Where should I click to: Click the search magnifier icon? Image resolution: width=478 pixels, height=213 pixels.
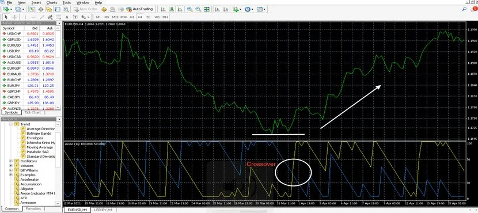tap(465, 9)
